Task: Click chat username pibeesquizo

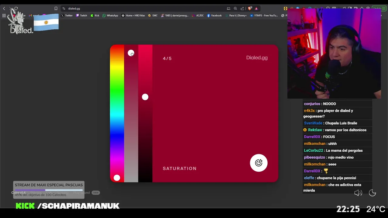Action: click(x=315, y=157)
